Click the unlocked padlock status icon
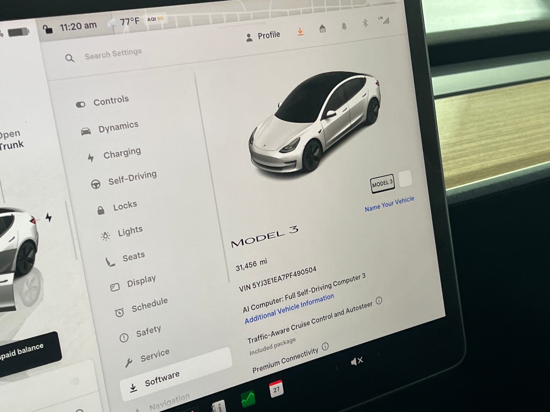The image size is (550, 412). click(x=48, y=29)
